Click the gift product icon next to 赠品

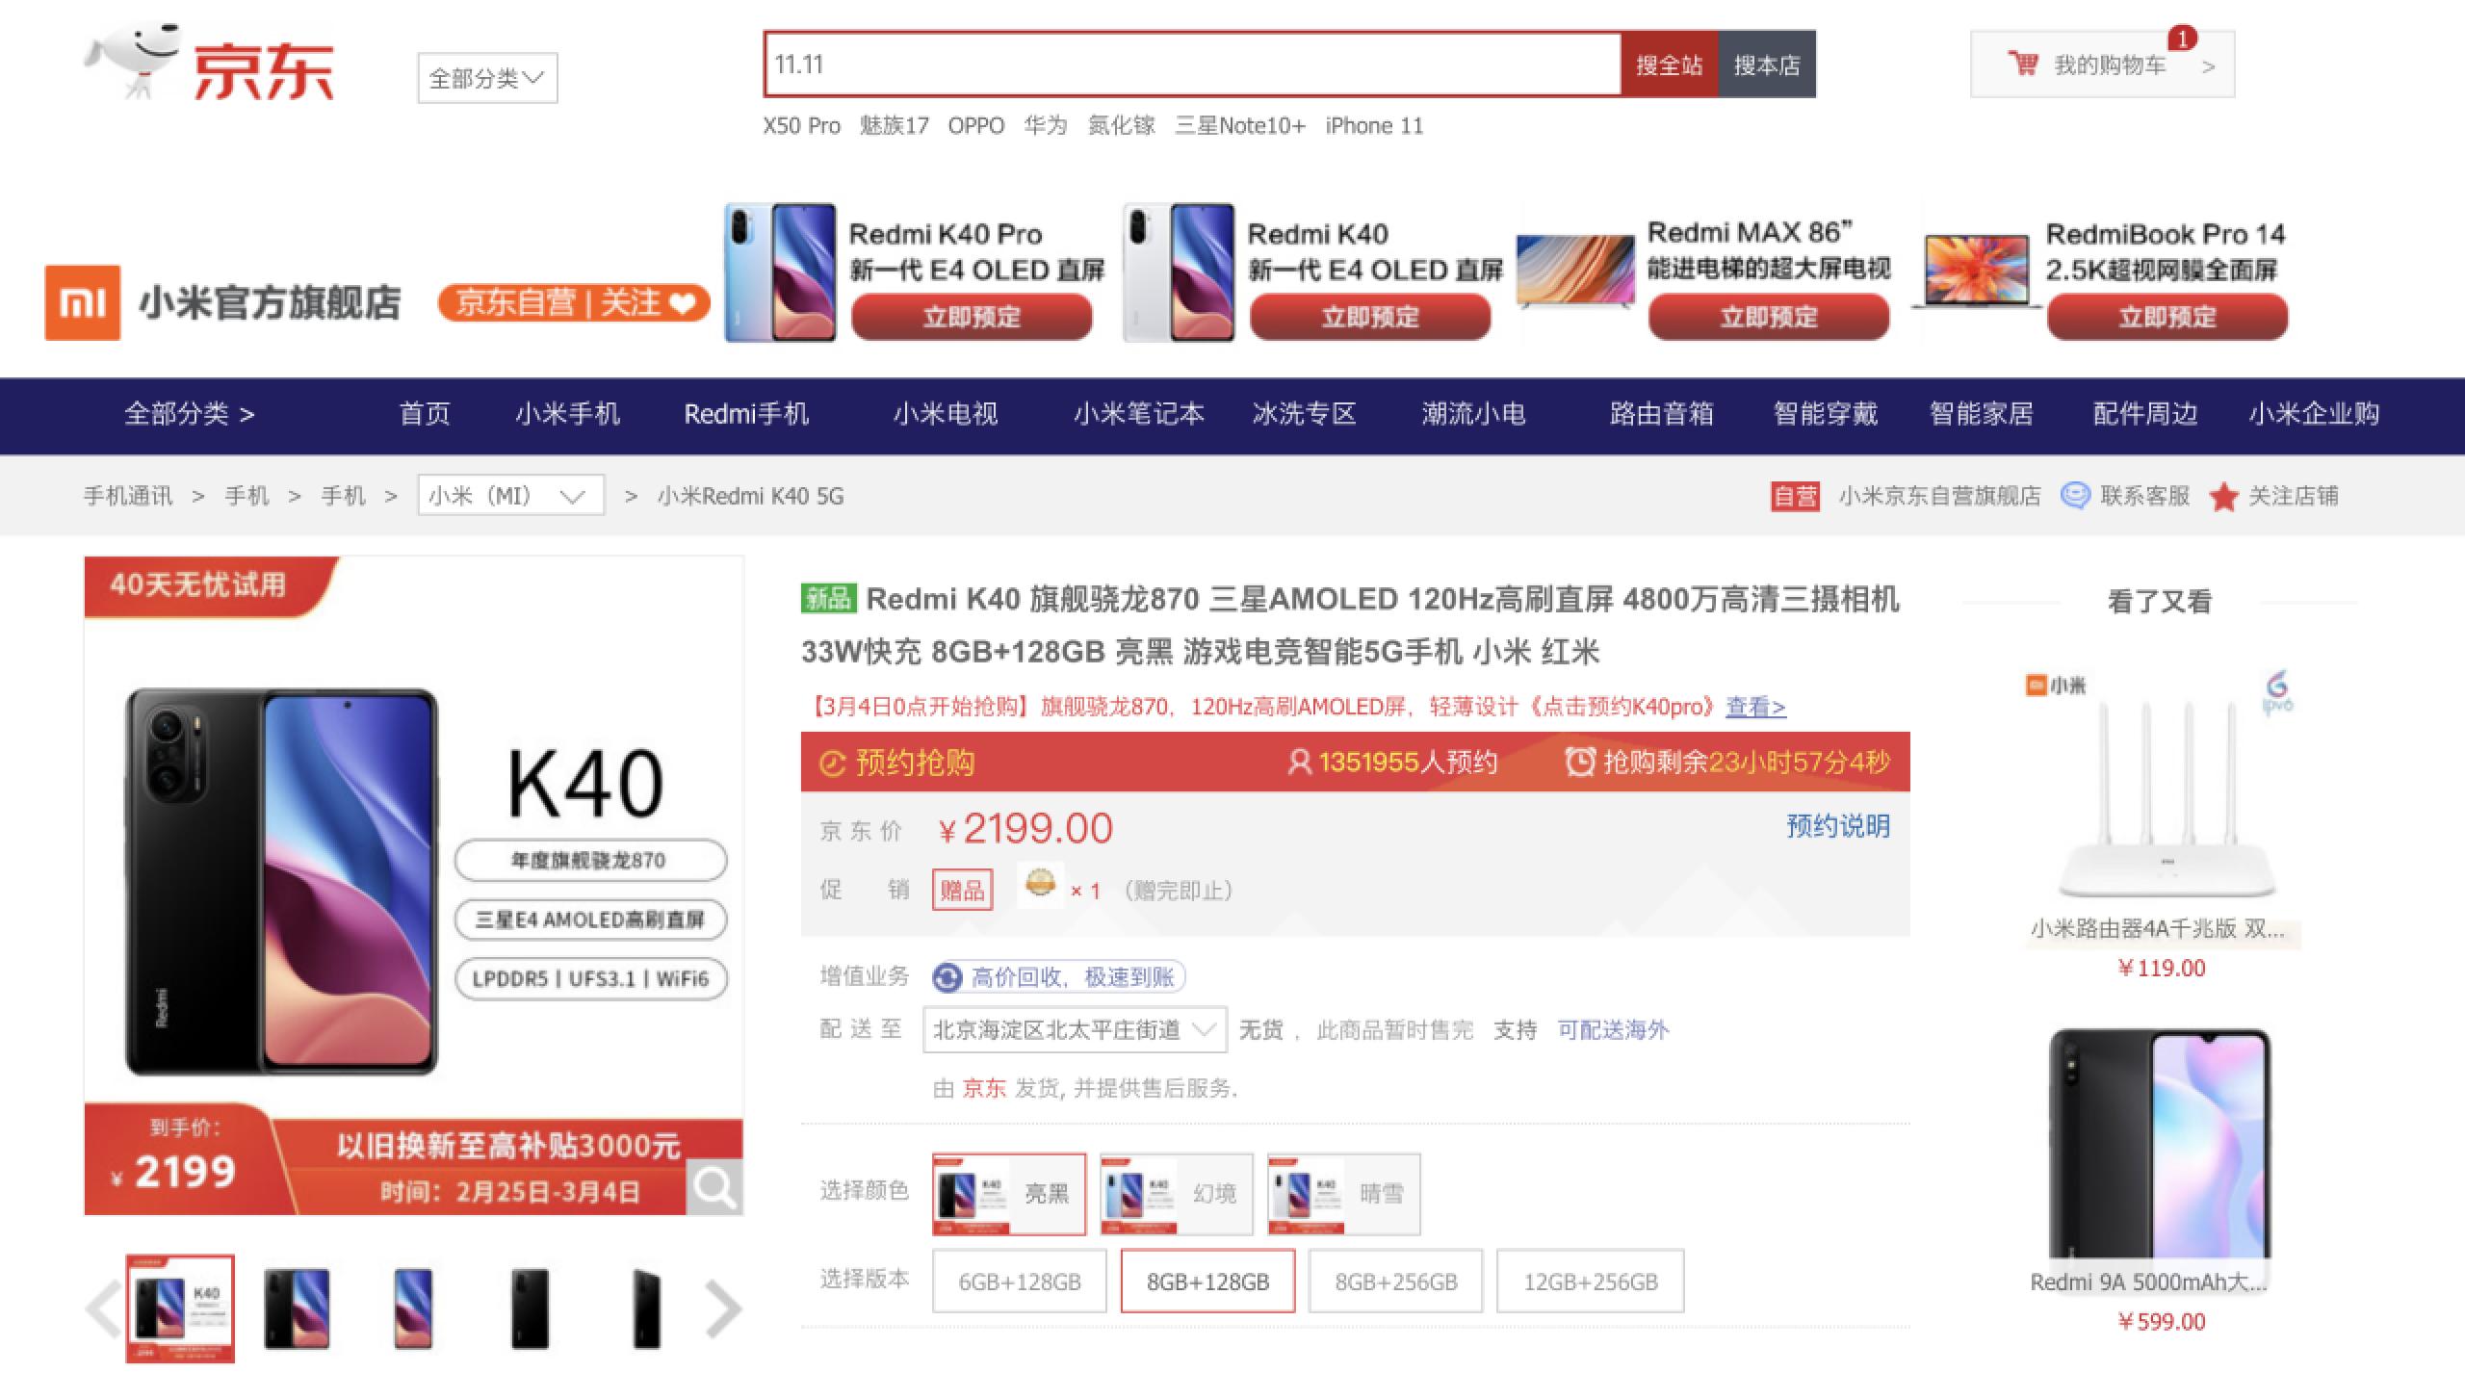click(x=1040, y=884)
